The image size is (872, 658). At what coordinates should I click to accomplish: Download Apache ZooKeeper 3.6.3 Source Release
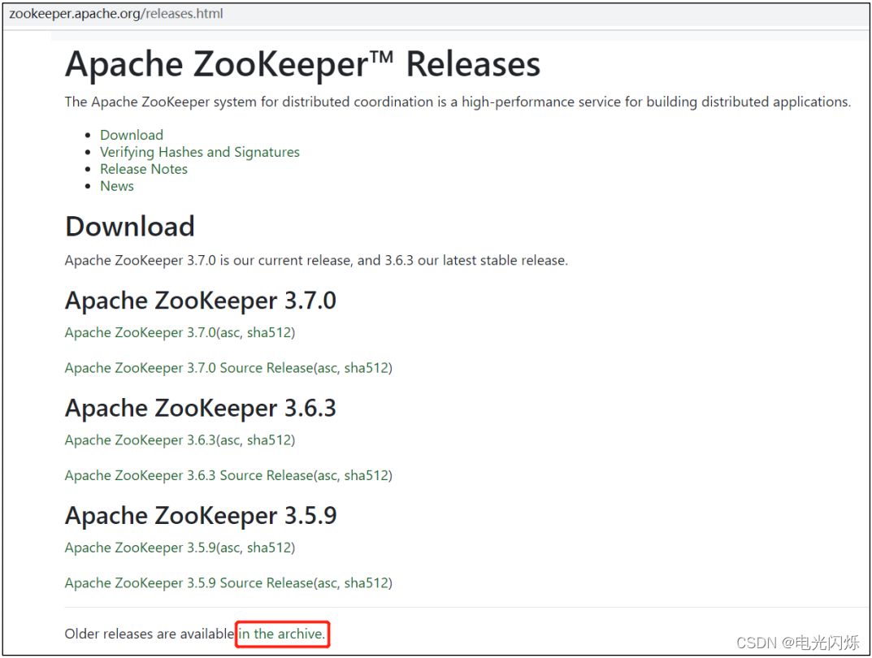click(189, 475)
